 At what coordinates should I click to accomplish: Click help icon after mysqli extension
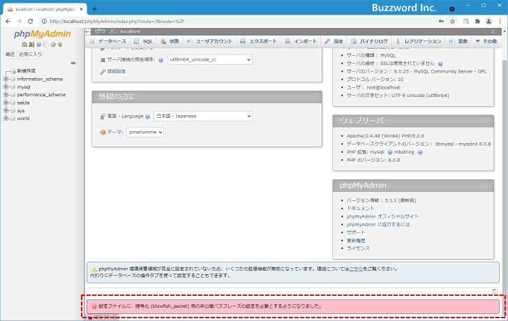(390, 152)
